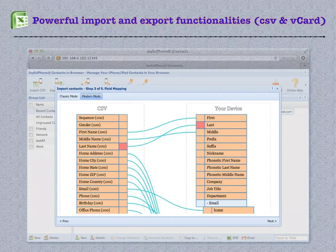Image resolution: width=336 pixels, height=252 pixels.
Task: Click the help icon in app header
Action: 305,73
